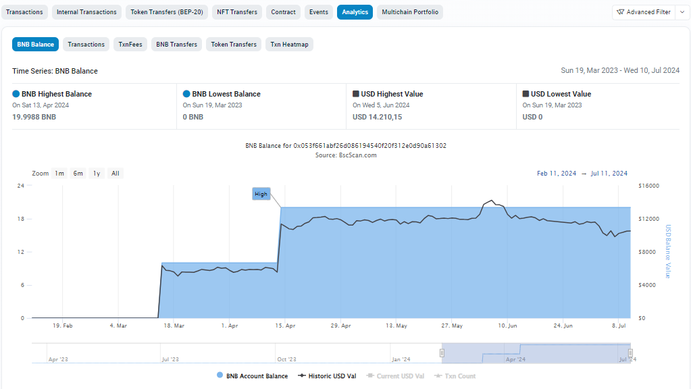Toggle Historic USD Val legend series

point(327,376)
